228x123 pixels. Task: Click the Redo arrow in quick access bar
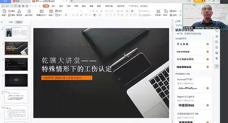[x=36, y=6]
